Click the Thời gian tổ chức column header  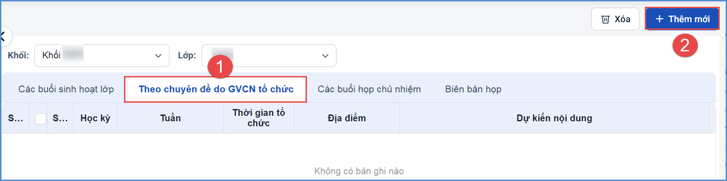point(259,118)
